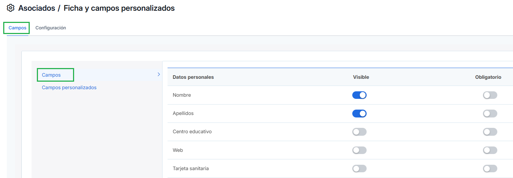Turn off Visible toggle for Apellidos

tap(359, 114)
